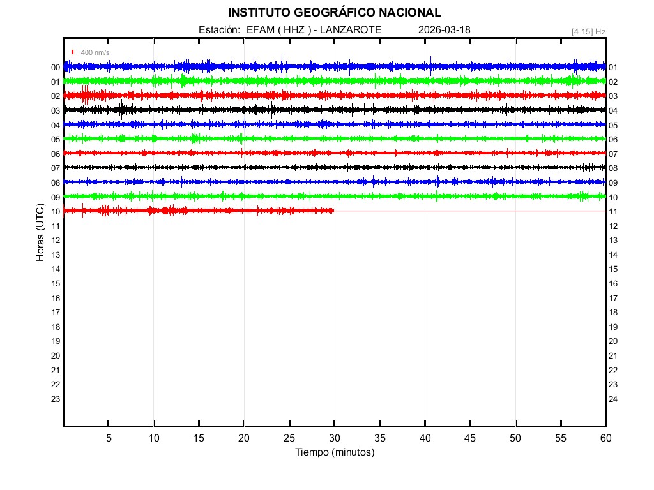Image resolution: width=654 pixels, height=490 pixels.
Task: Click the 60 minute tick label
Action: (x=605, y=438)
